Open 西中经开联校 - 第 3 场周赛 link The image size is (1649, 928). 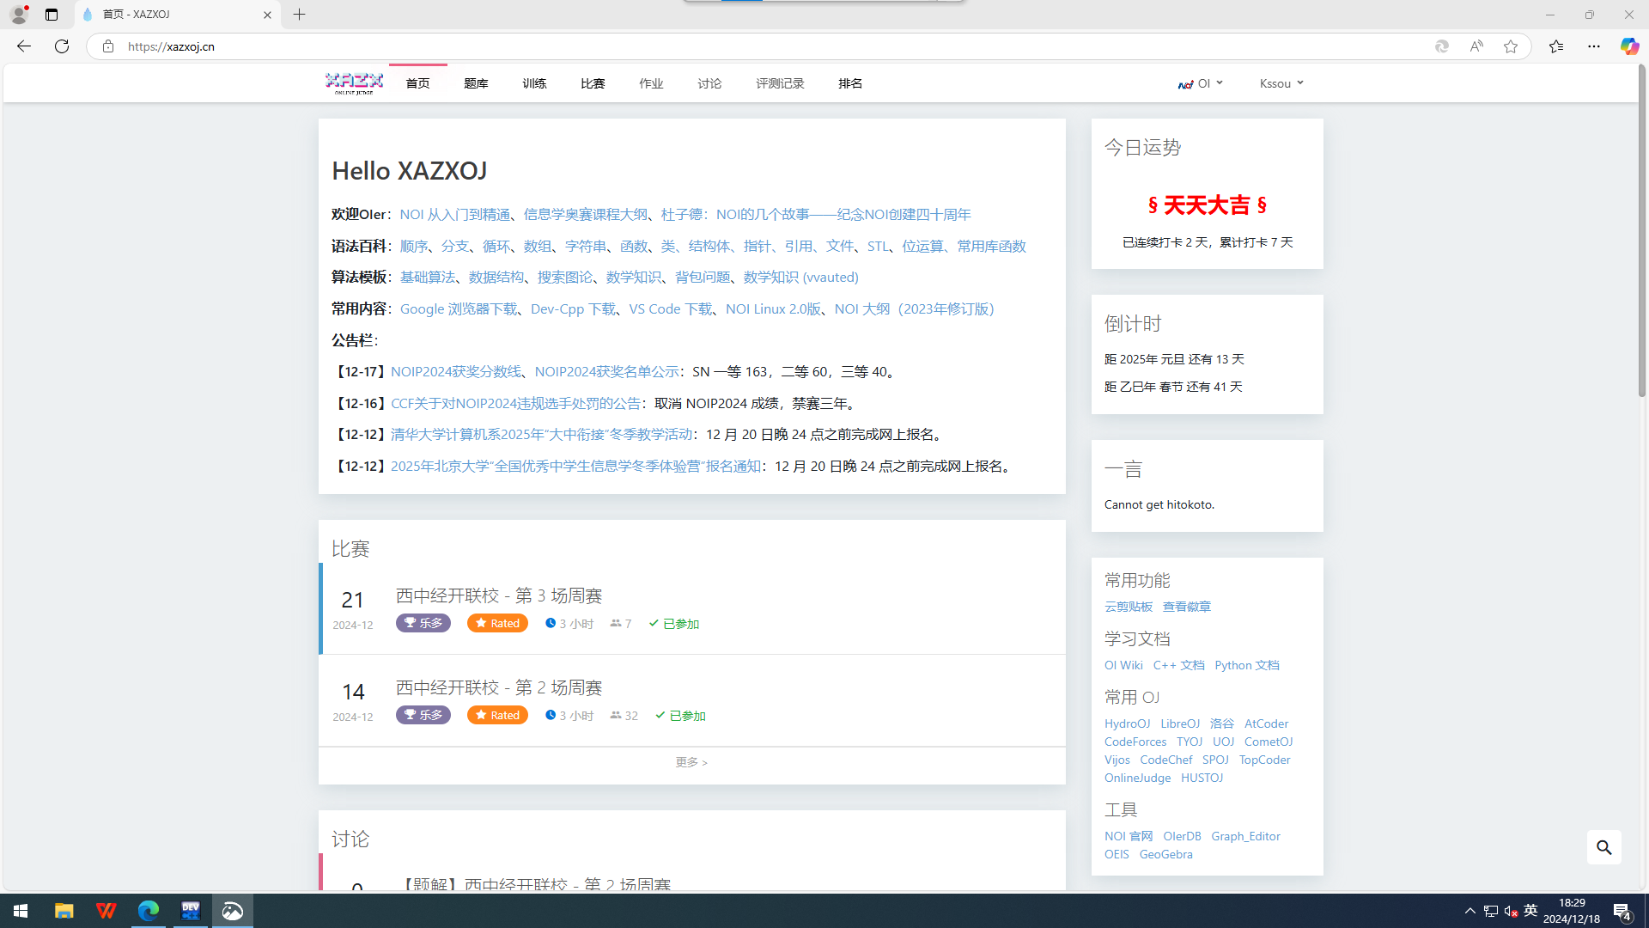tap(498, 595)
